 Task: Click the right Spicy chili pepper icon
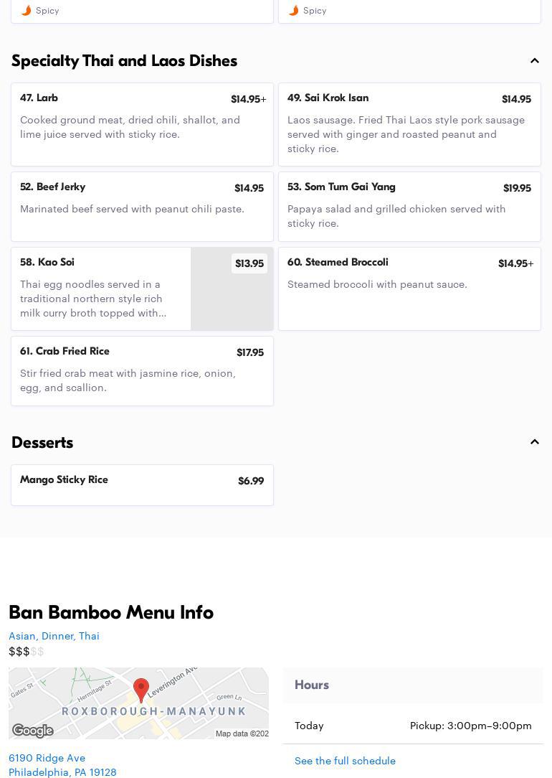click(x=294, y=11)
